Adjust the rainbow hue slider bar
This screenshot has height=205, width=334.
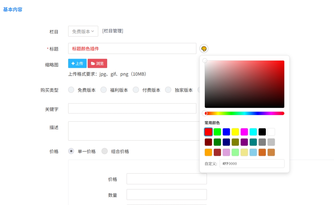click(244, 113)
